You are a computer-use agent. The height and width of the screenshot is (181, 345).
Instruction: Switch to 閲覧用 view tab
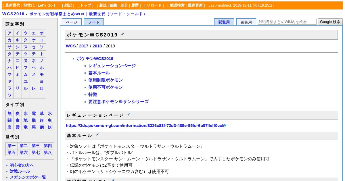tap(224, 22)
